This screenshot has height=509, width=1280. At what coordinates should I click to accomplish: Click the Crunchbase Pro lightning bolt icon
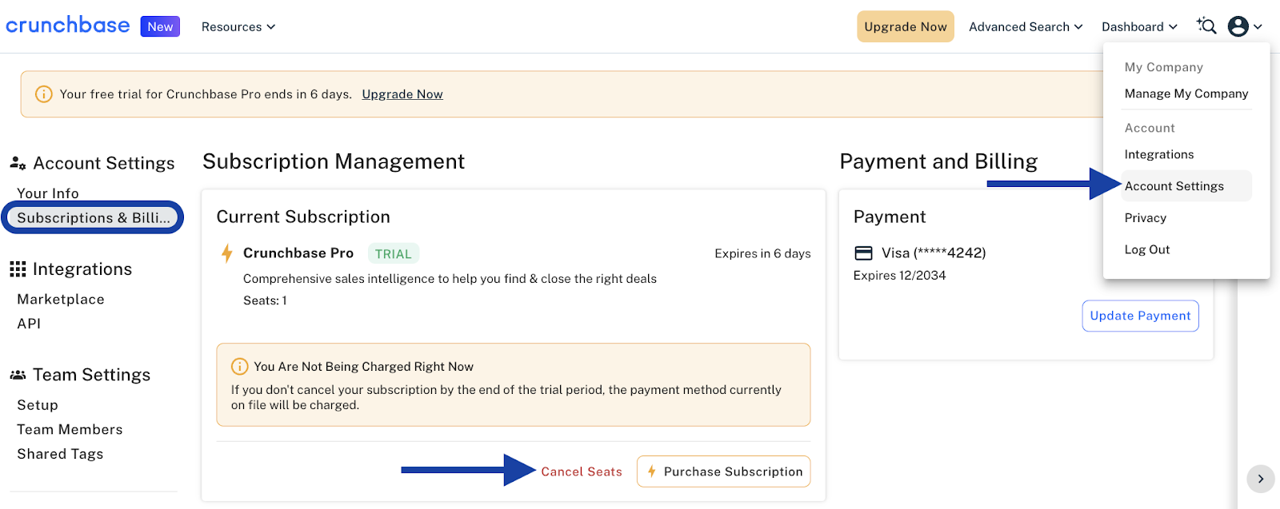227,253
